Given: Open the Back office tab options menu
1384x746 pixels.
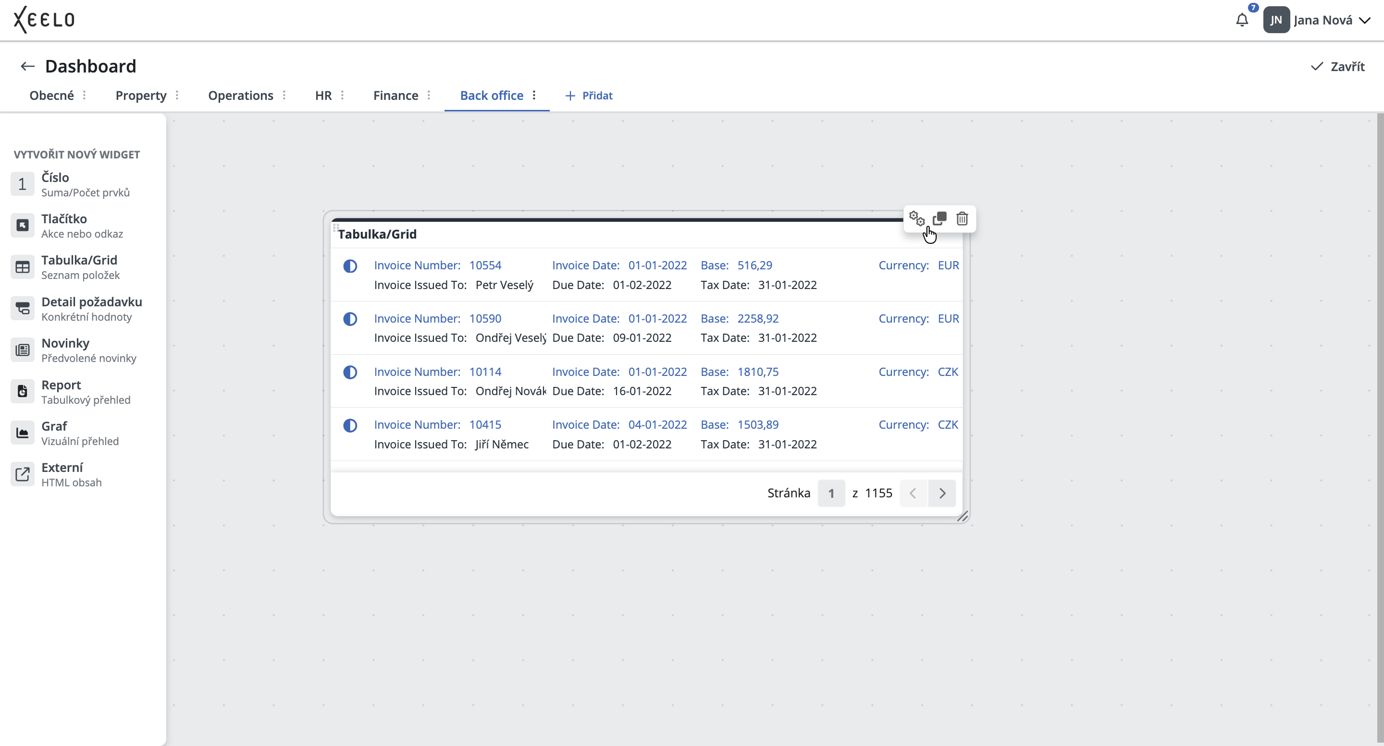Looking at the screenshot, I should (534, 95).
